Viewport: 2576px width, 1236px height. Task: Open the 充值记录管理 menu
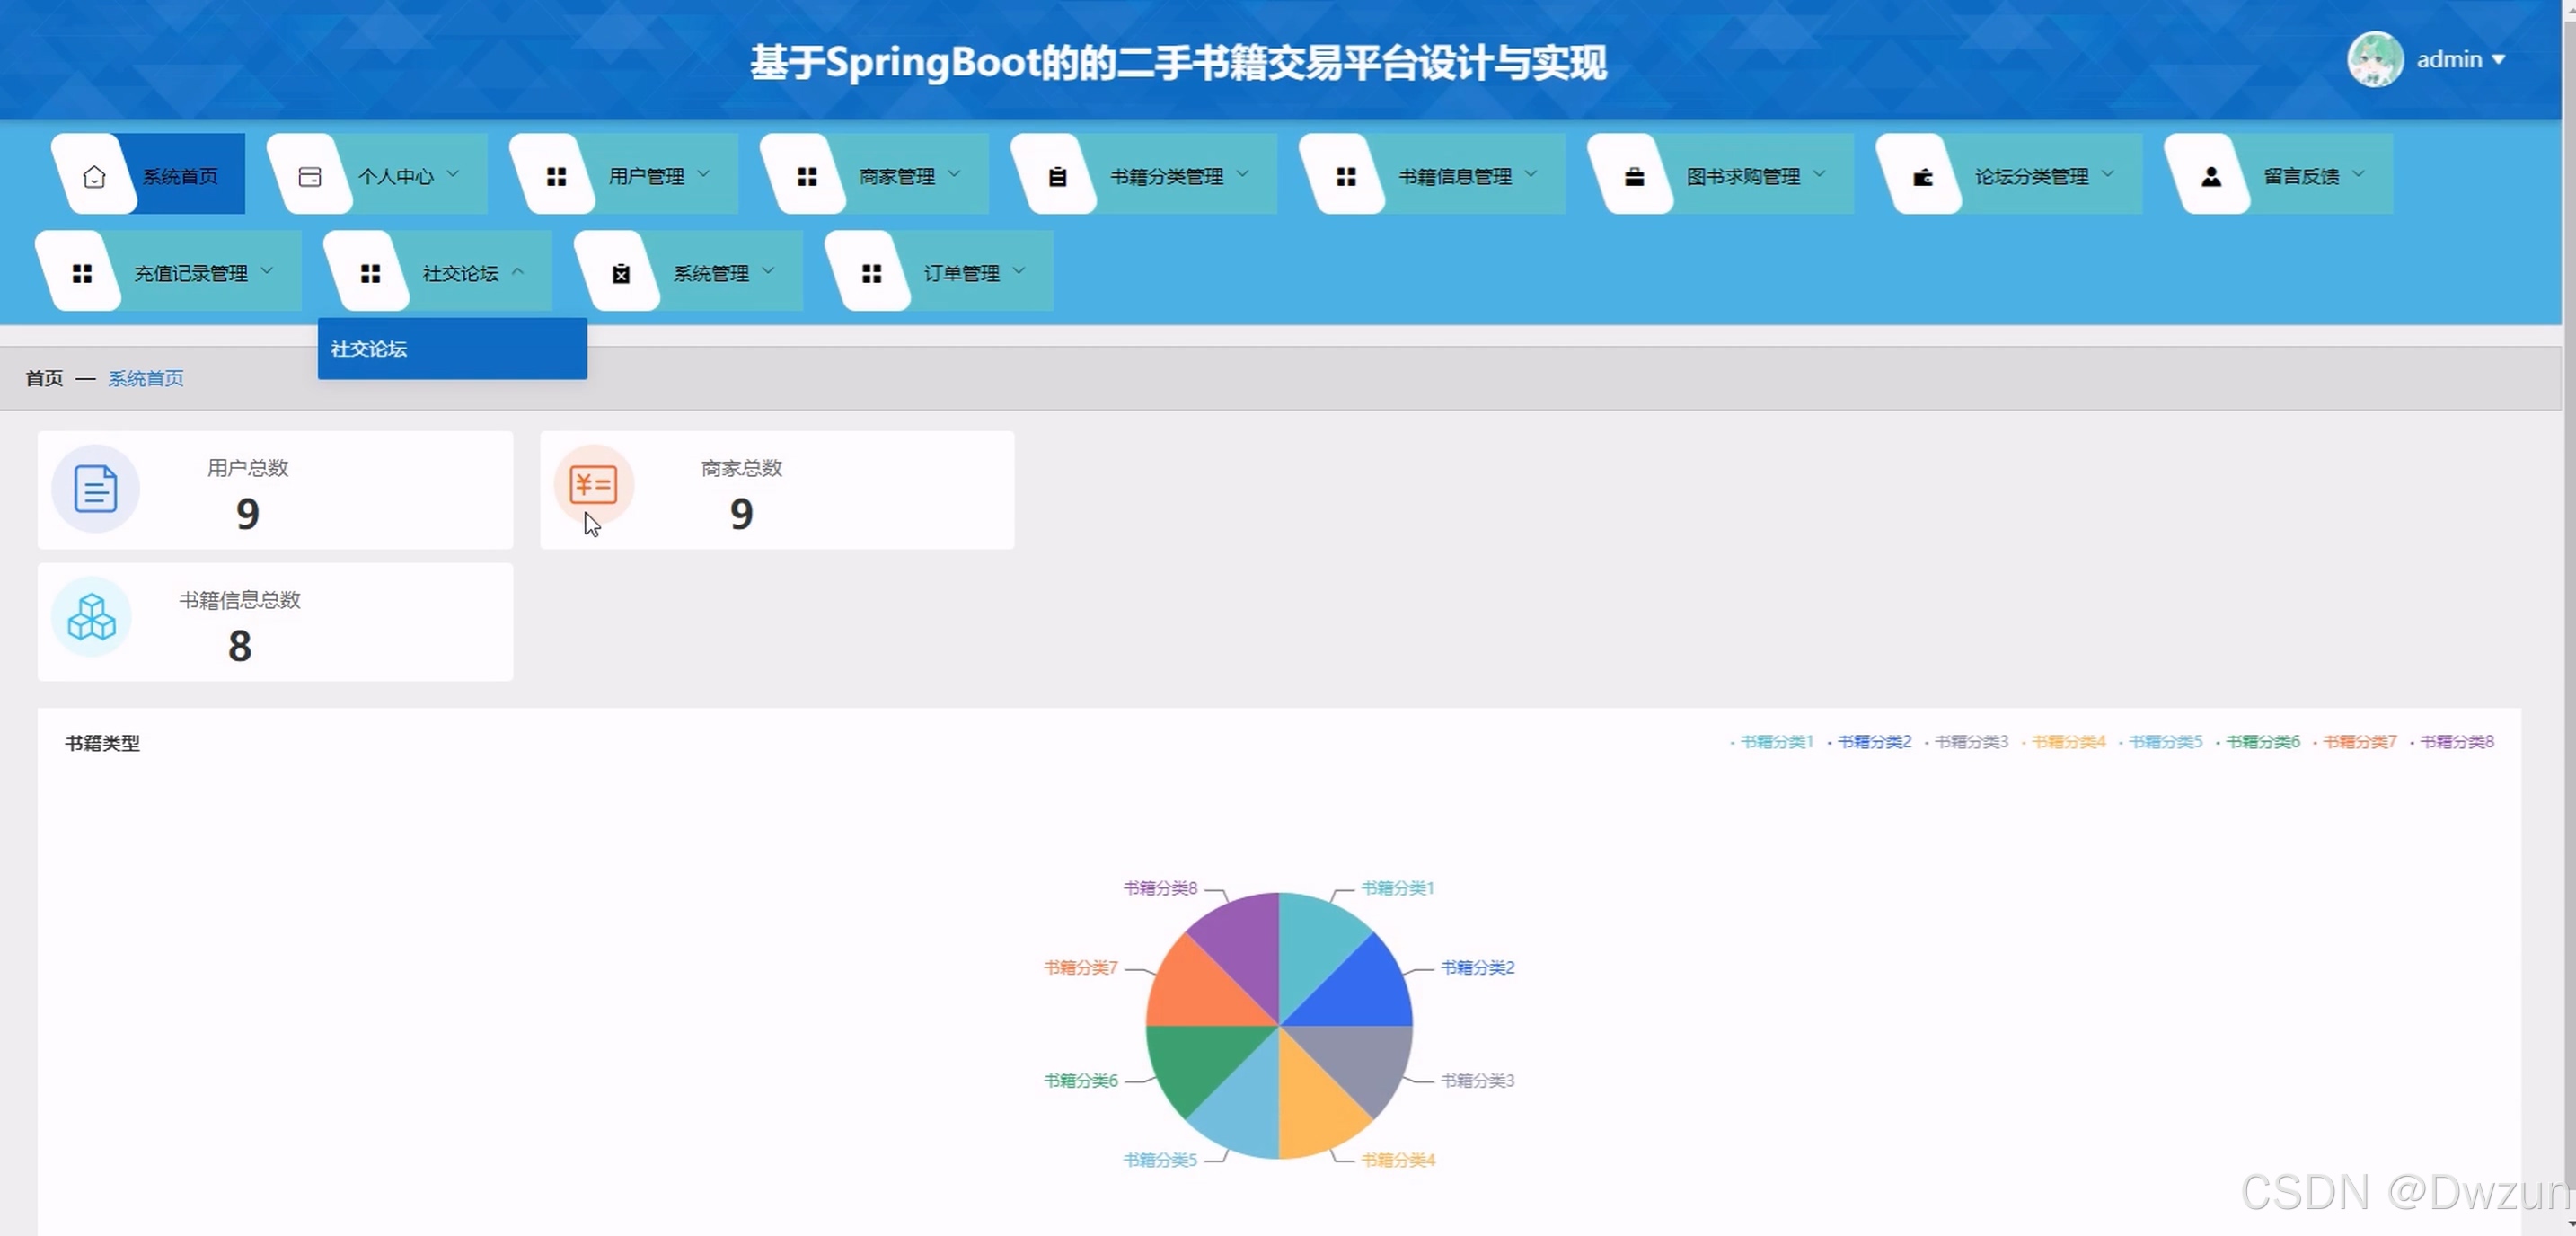[x=190, y=273]
